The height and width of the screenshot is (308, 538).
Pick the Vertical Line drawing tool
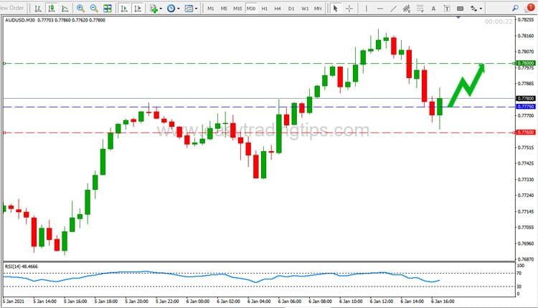pos(367,9)
